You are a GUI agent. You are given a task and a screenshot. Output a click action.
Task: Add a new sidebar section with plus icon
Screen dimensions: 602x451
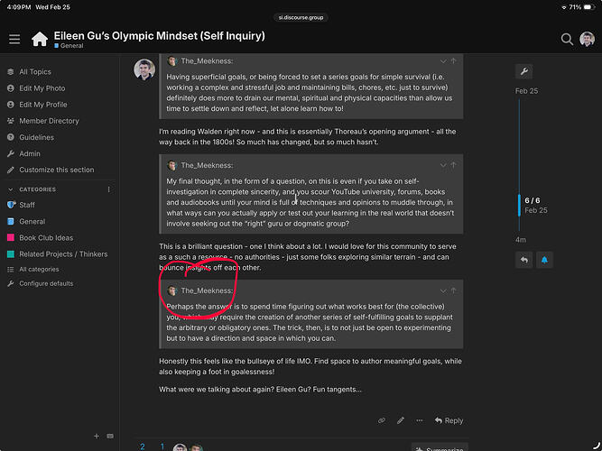pyautogui.click(x=97, y=436)
